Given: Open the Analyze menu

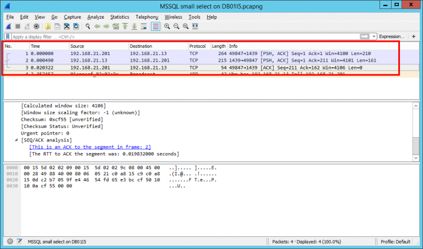Looking at the screenshot, I should pos(95,17).
